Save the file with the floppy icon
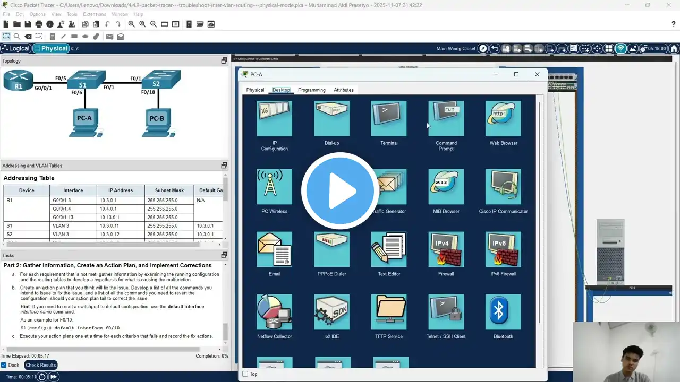 [28, 24]
